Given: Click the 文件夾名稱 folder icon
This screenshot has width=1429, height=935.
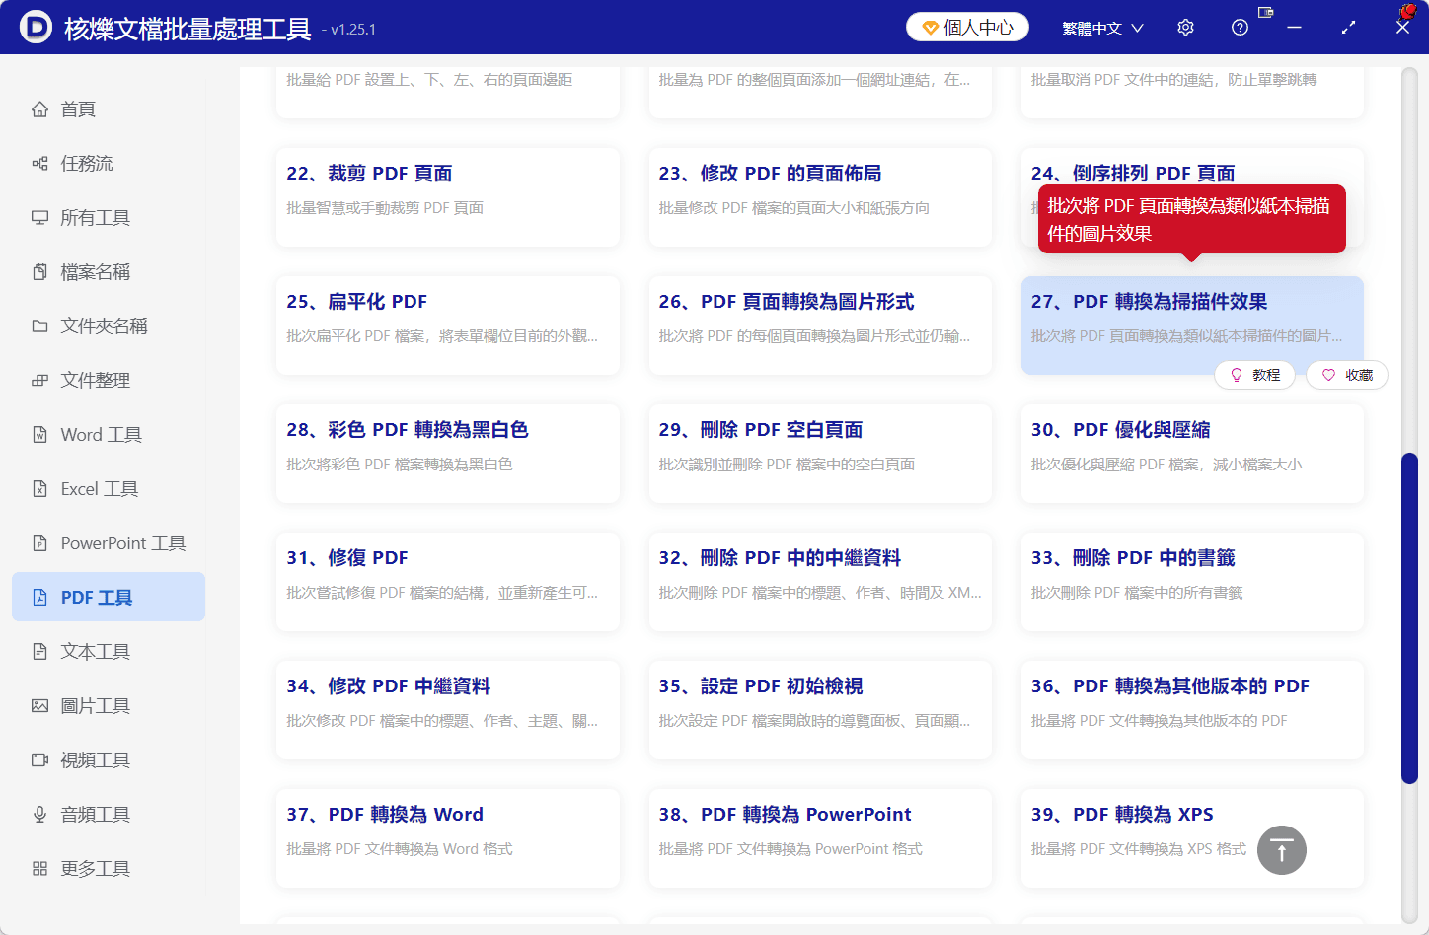Looking at the screenshot, I should tap(39, 326).
